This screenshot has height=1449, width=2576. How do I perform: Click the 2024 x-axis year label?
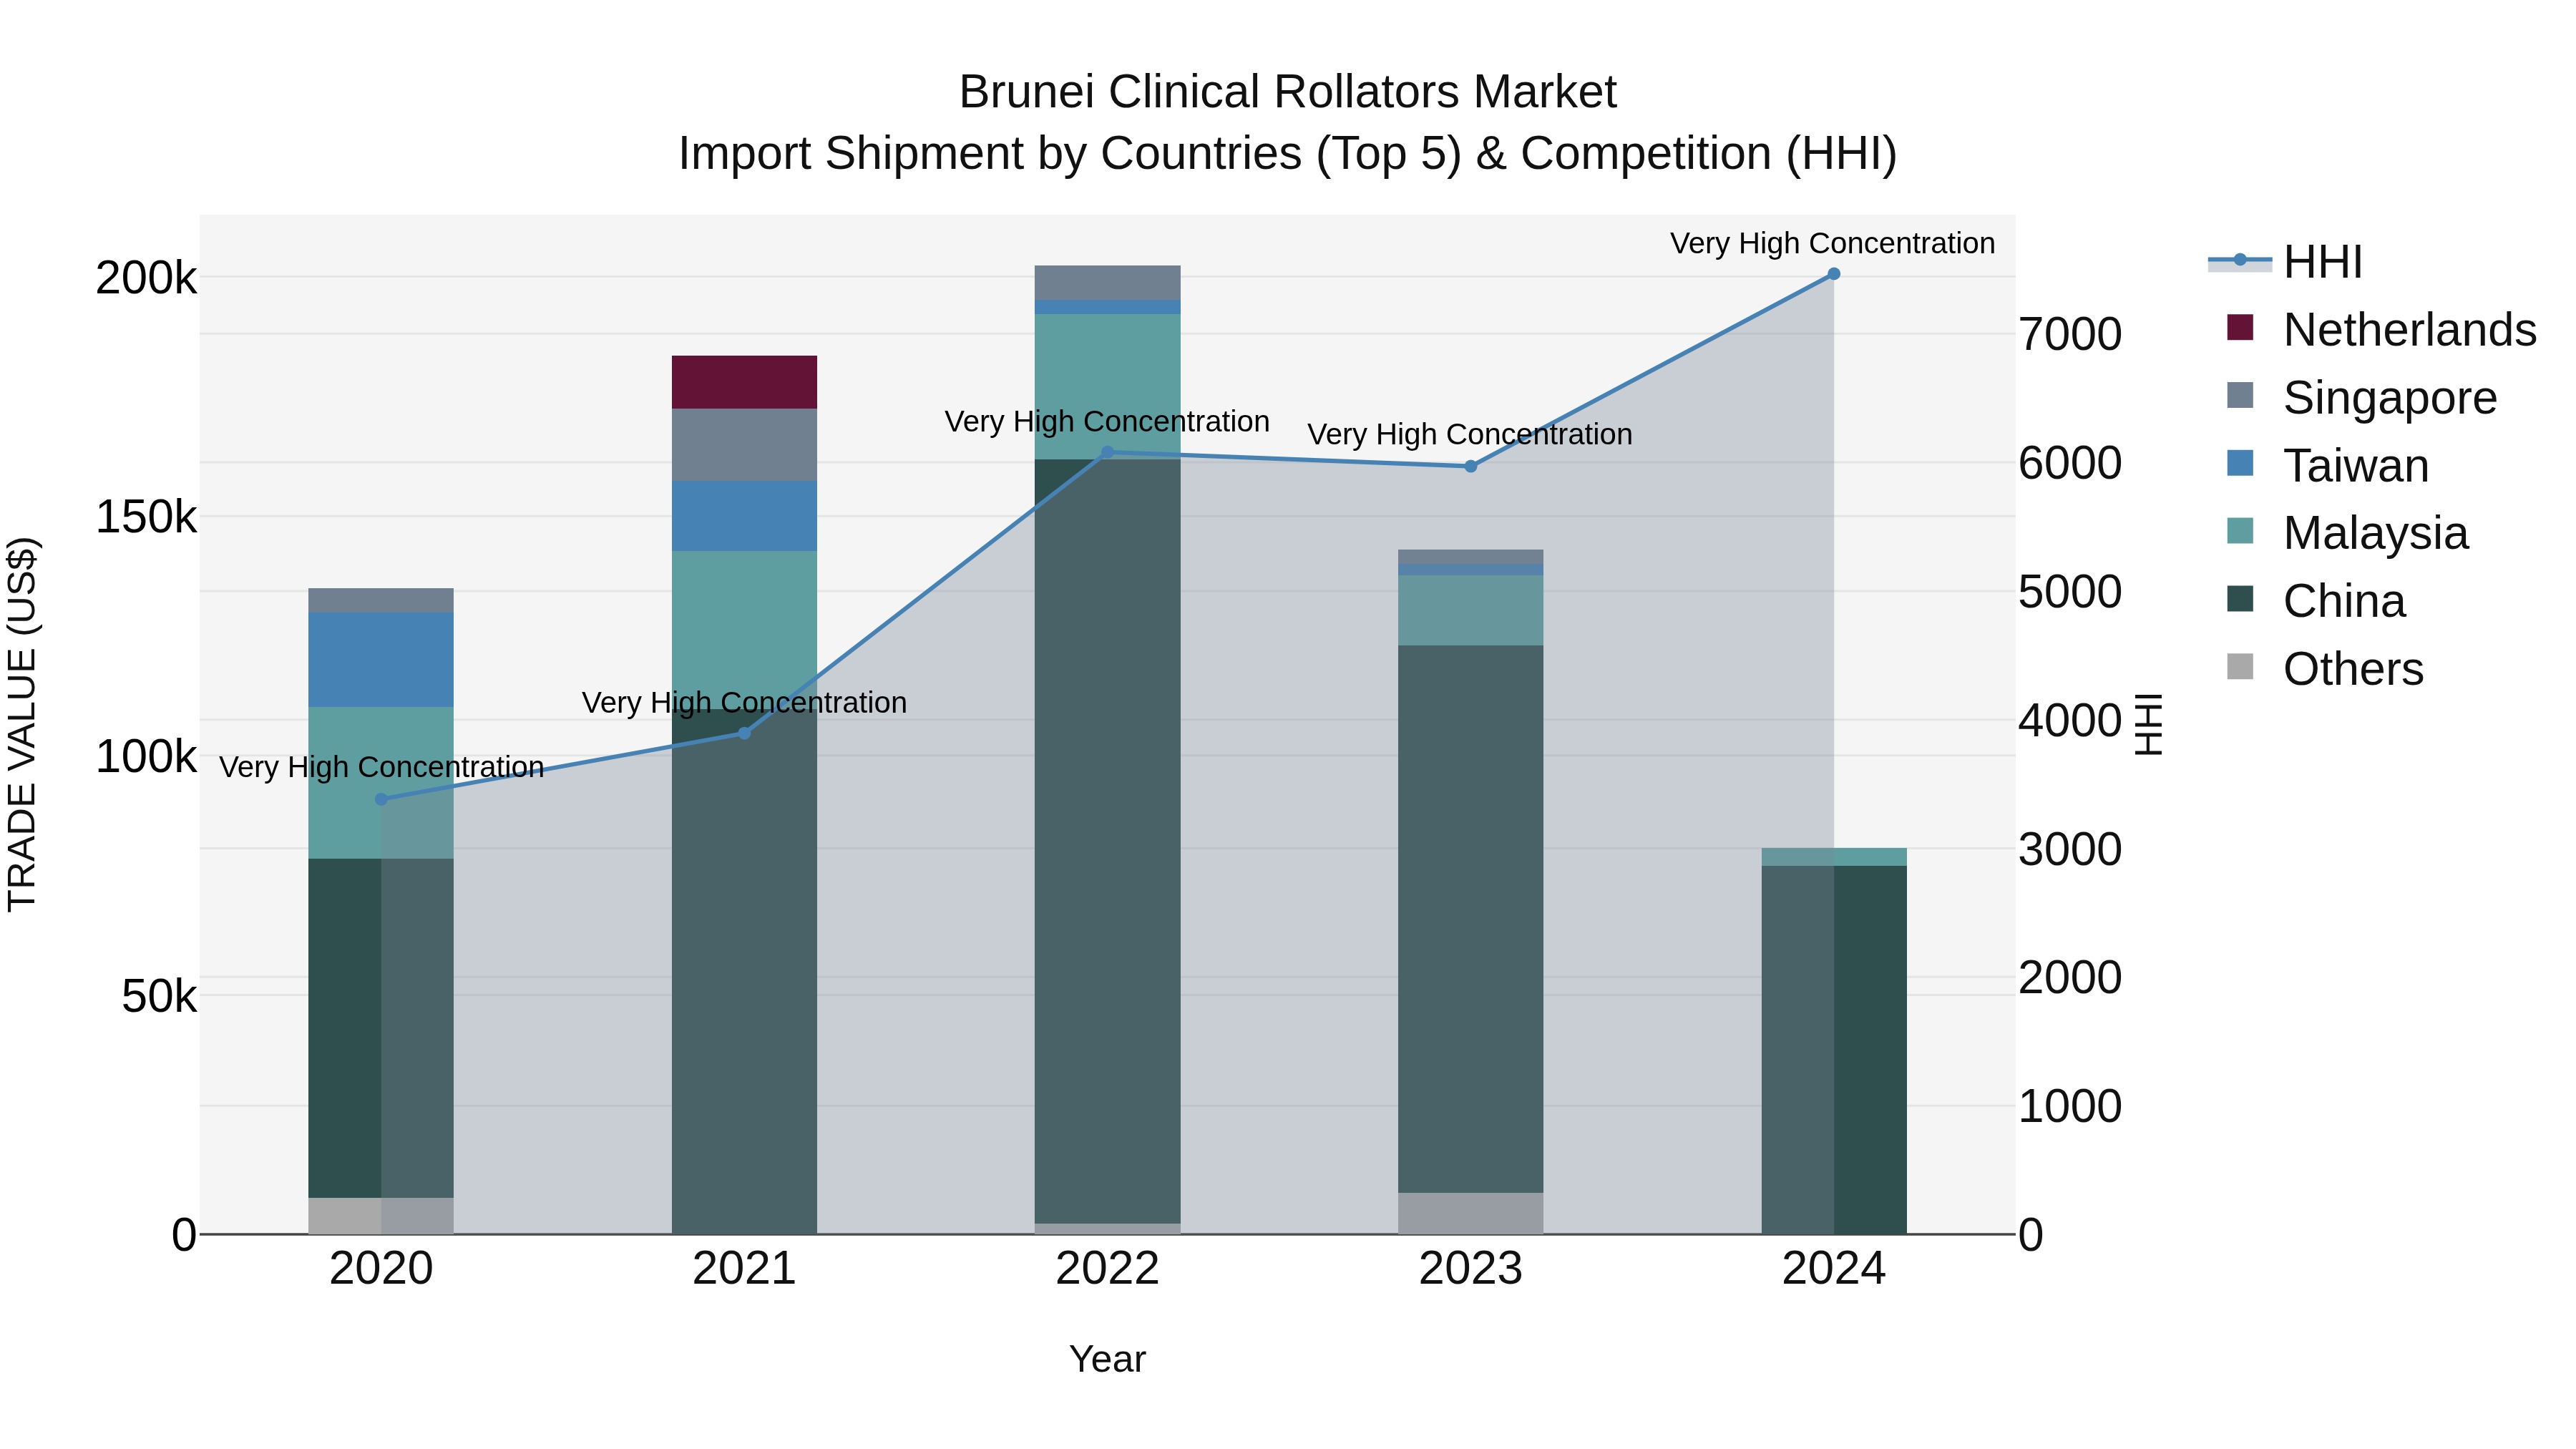click(x=1833, y=1269)
